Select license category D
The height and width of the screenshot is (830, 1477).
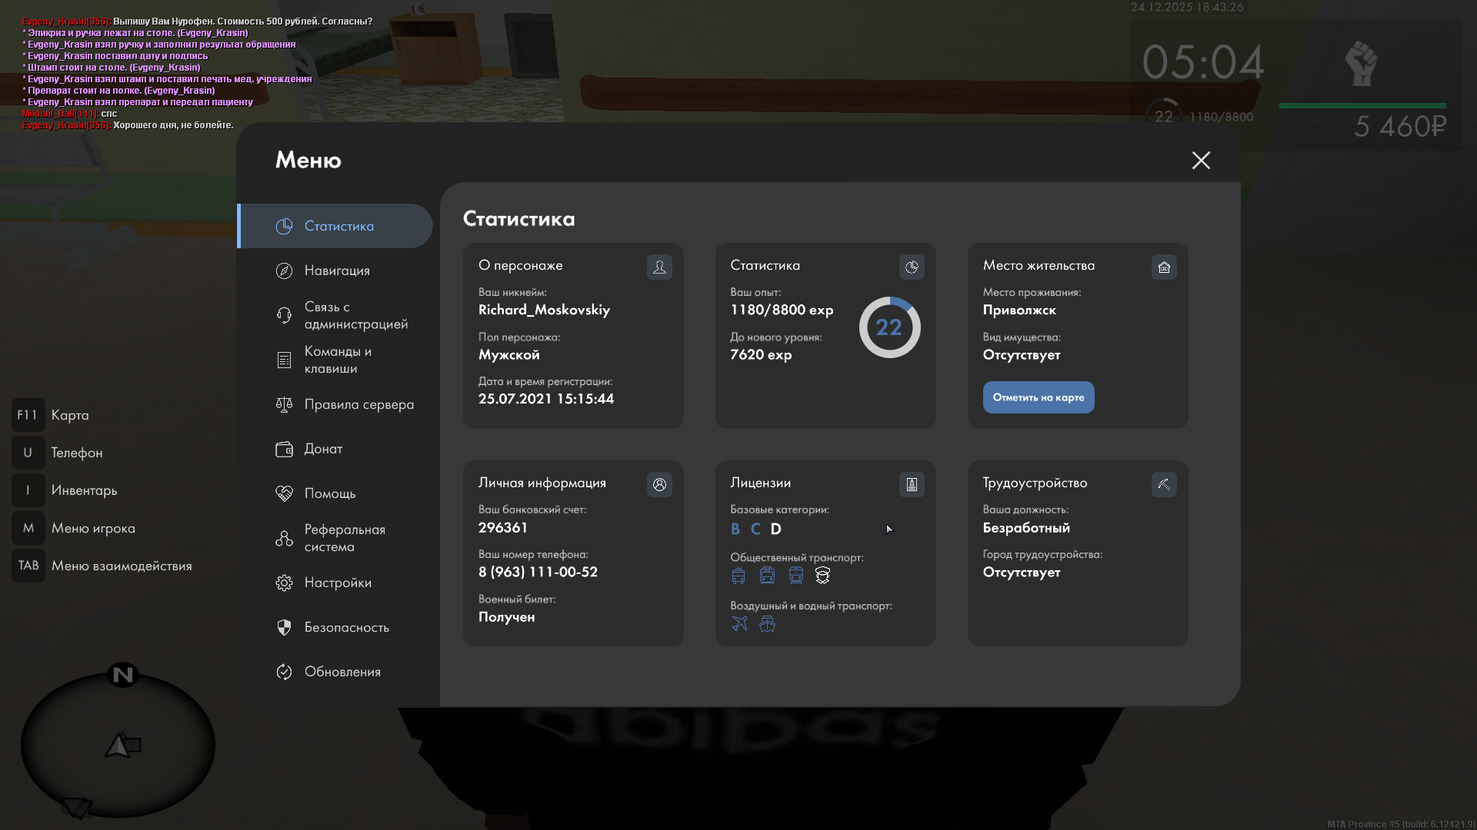pos(775,529)
